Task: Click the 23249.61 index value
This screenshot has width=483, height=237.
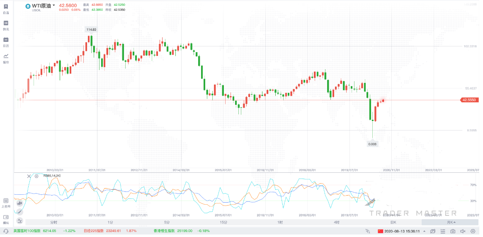Action: pyautogui.click(x=114, y=231)
